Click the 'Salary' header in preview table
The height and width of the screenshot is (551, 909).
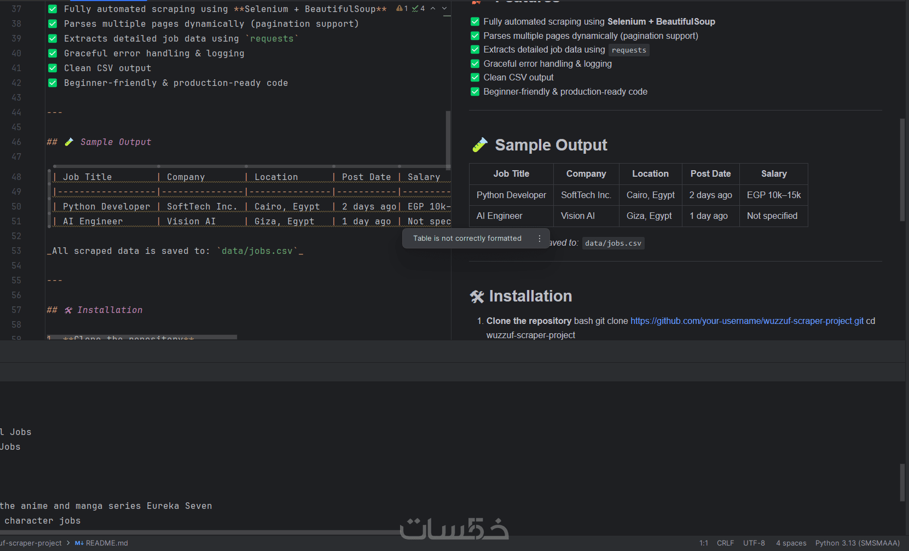pyautogui.click(x=774, y=174)
